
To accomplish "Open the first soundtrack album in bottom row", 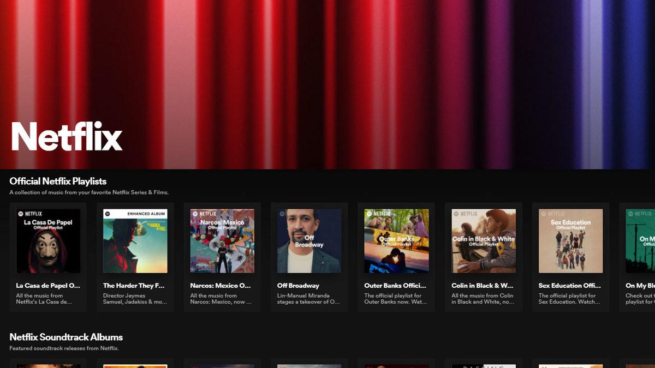I will tap(47, 363).
